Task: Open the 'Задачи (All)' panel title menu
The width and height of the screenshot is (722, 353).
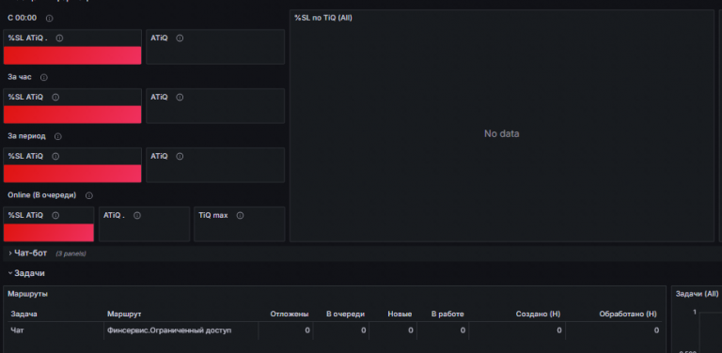Action: (697, 294)
